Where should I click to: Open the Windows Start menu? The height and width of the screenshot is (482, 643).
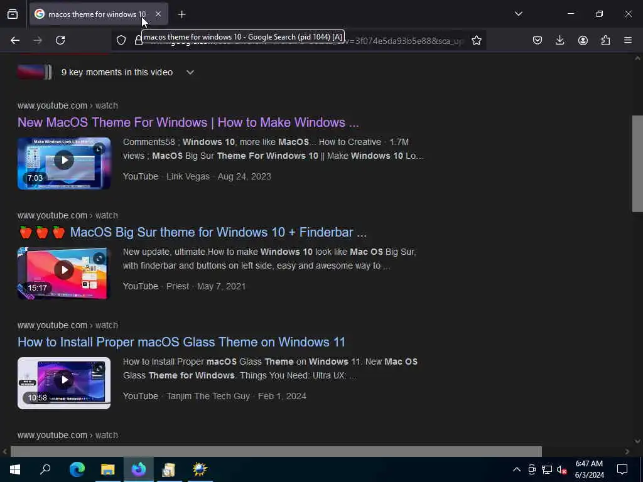click(x=15, y=469)
